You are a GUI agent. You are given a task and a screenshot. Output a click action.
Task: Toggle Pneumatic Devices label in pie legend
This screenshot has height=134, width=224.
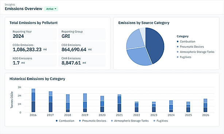[192, 47]
